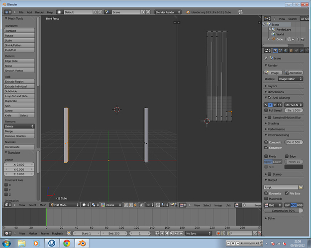311x248 pixels.
Task: Render the Image button
Action: 273,73
